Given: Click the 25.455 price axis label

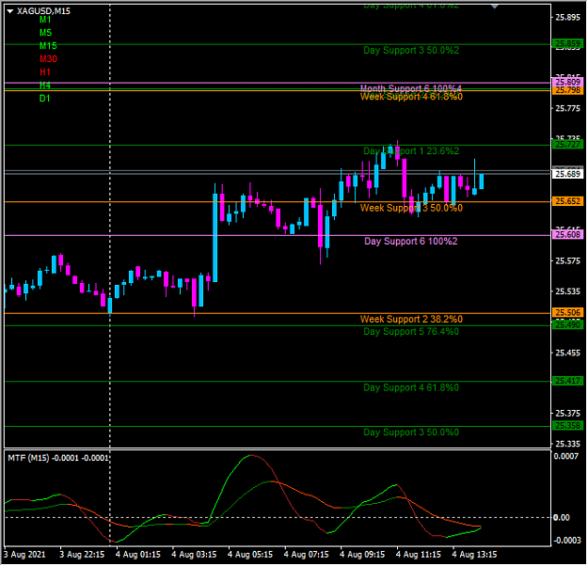Looking at the screenshot, I should [567, 353].
